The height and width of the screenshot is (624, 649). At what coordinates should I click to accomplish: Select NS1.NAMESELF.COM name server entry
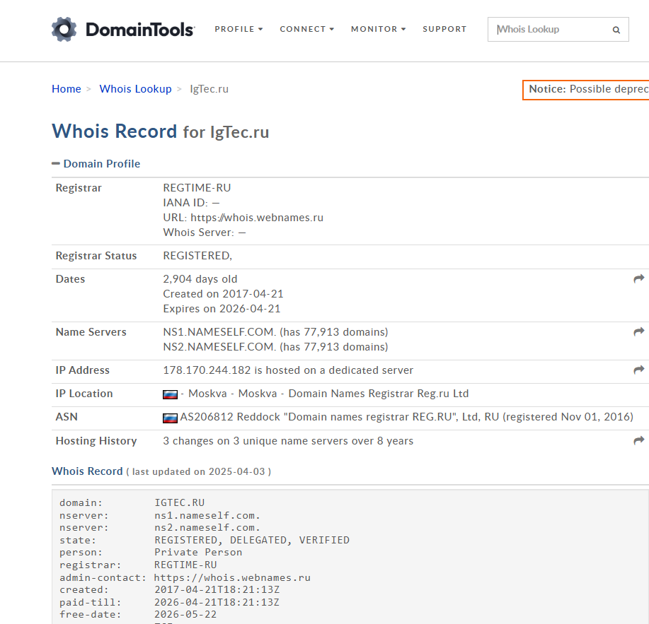275,332
